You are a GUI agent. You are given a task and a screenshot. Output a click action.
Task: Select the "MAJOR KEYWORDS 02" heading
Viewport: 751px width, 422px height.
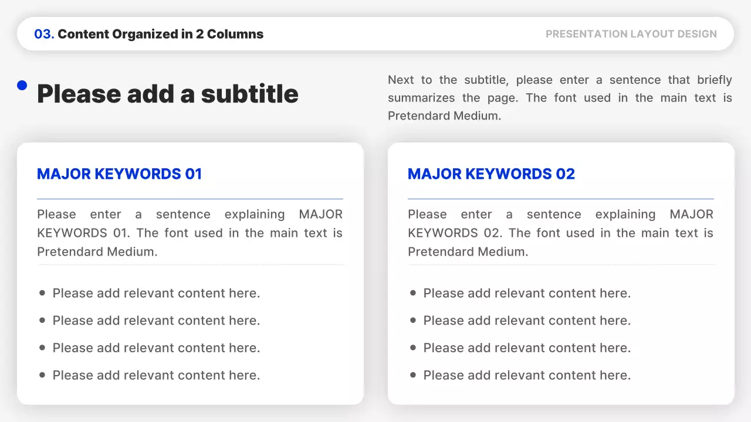491,174
